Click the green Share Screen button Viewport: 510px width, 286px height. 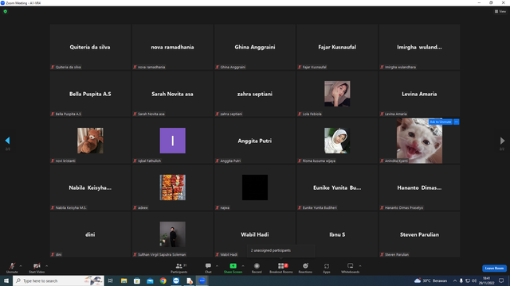tap(233, 268)
